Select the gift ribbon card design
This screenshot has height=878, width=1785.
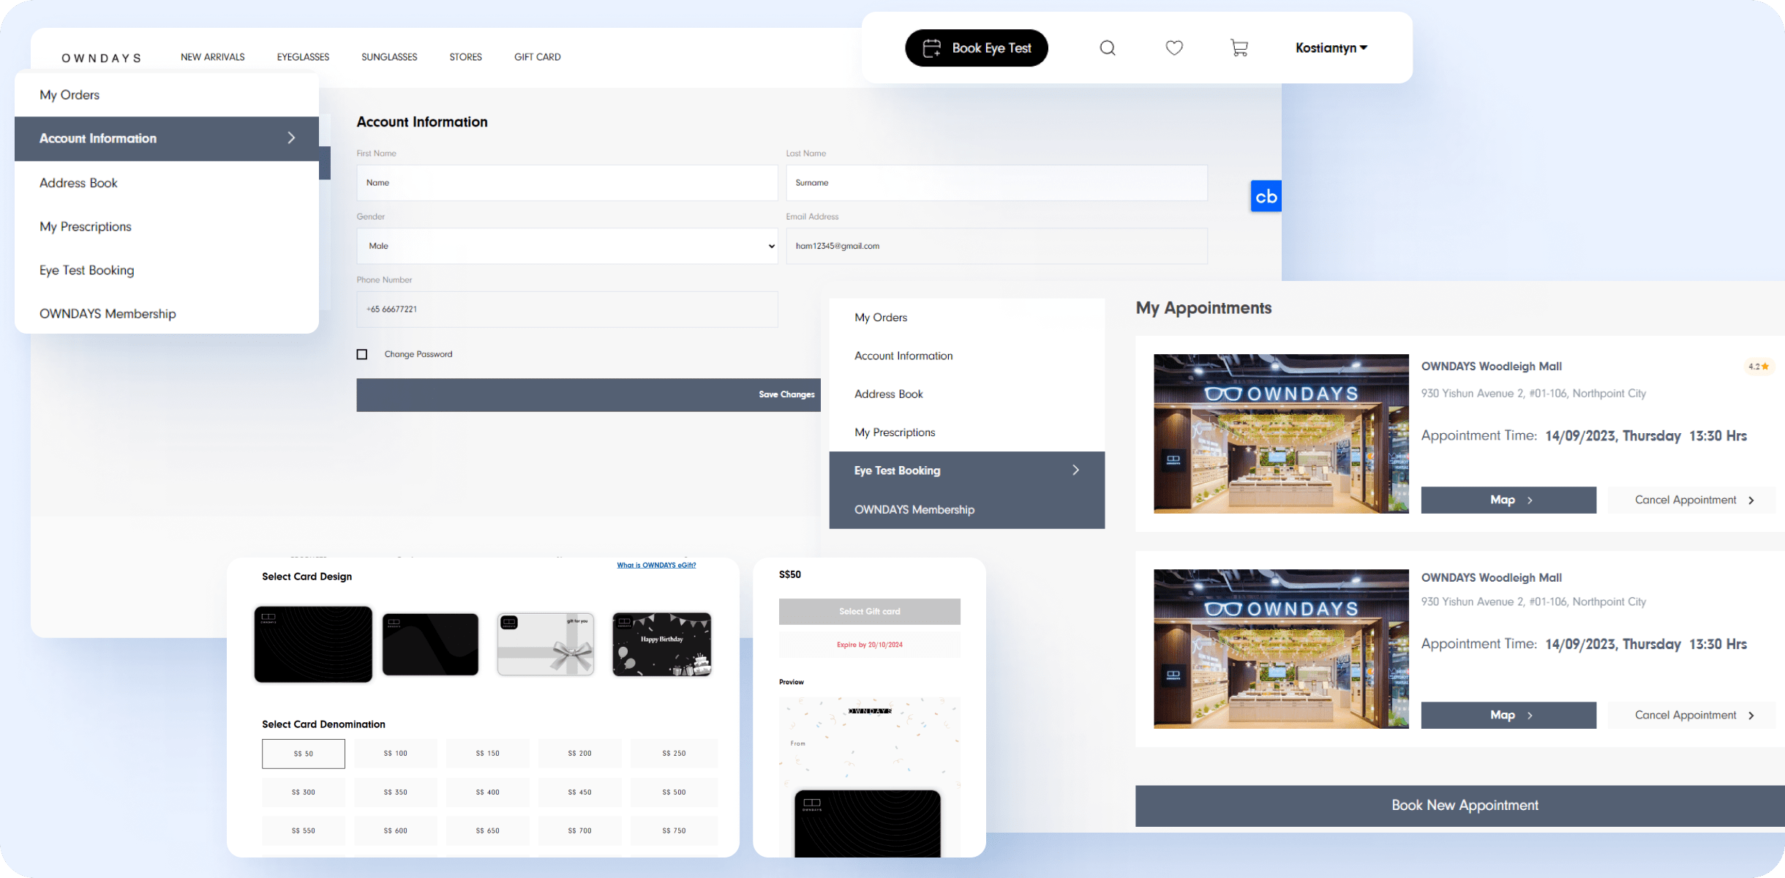pyautogui.click(x=546, y=644)
